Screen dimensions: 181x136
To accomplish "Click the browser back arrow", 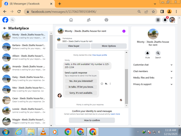I will tap(5, 12).
